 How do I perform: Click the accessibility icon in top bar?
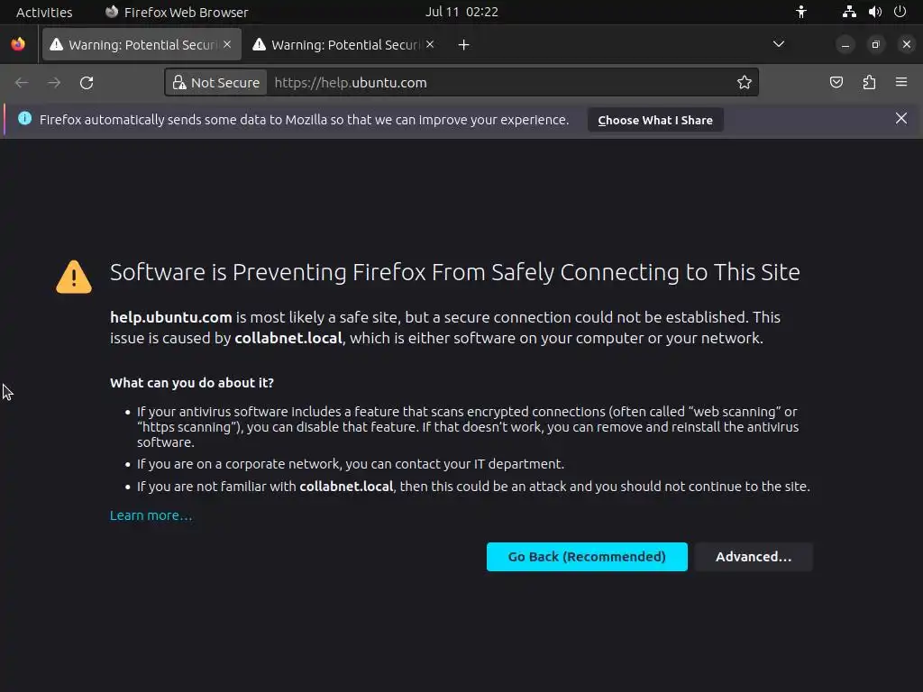[x=801, y=12]
